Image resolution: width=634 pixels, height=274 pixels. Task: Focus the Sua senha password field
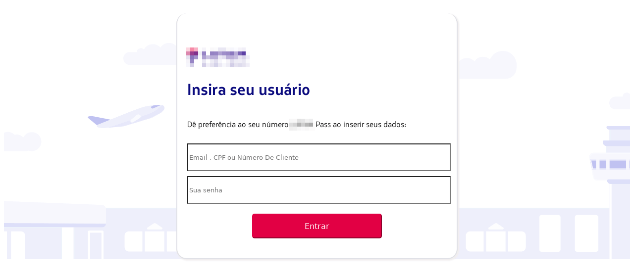319,190
